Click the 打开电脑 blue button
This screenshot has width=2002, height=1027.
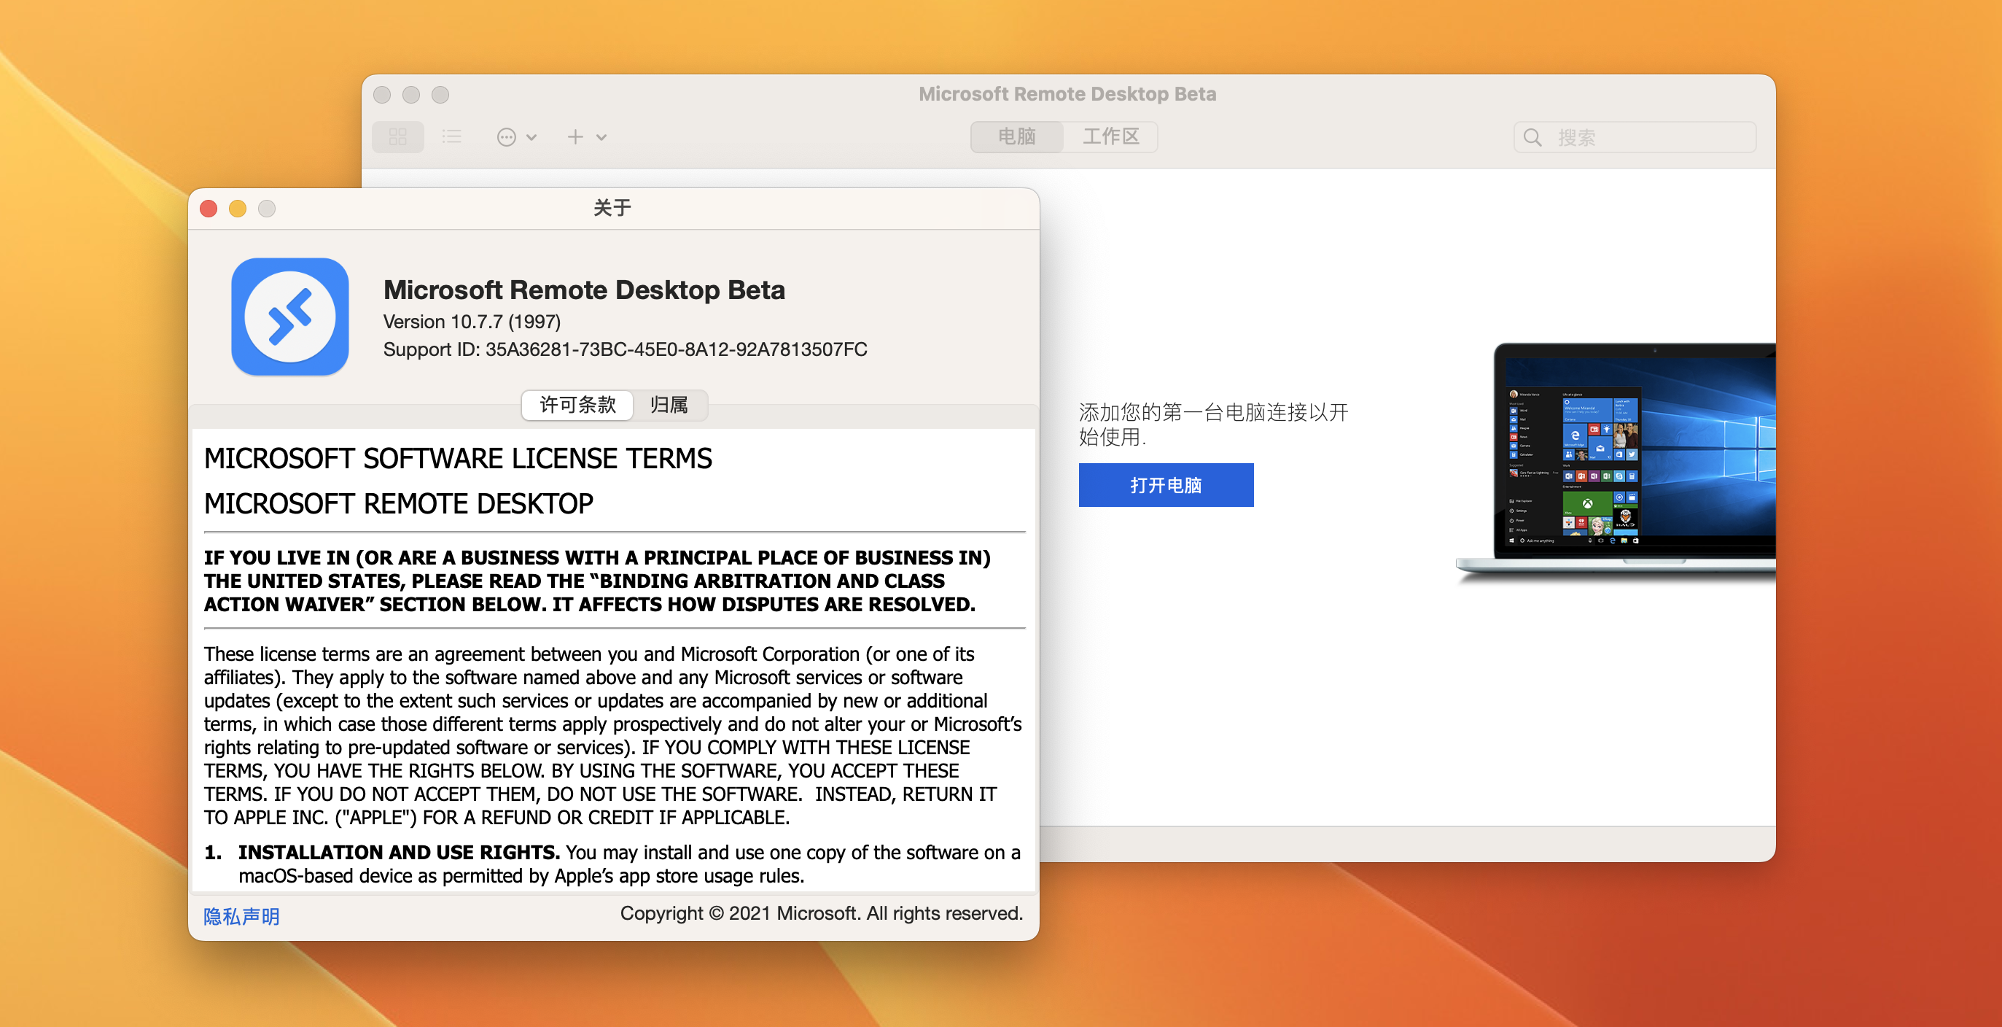[1165, 485]
